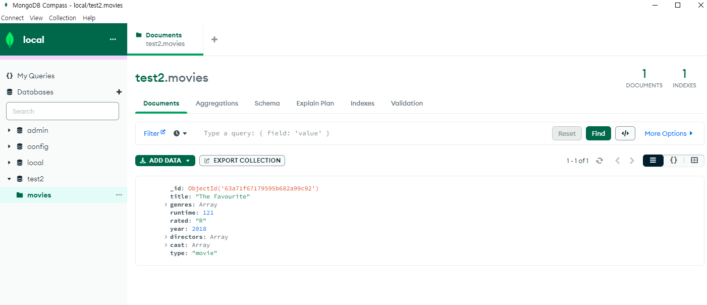Switch to JSON view of documents
Image resolution: width=707 pixels, height=305 pixels.
(674, 160)
